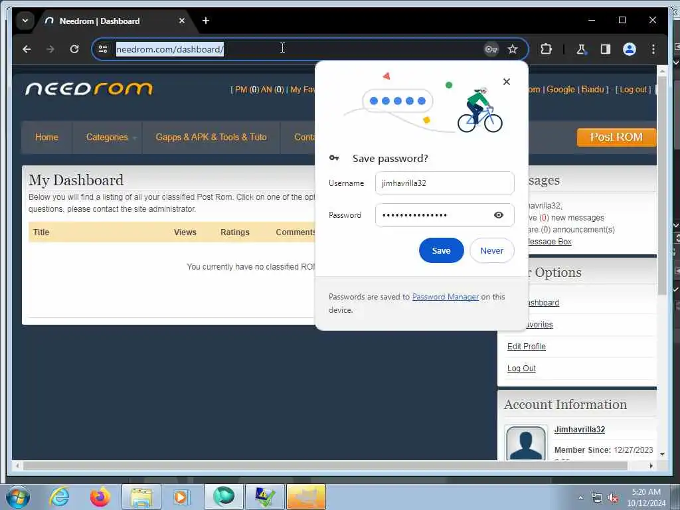The height and width of the screenshot is (510, 680).
Task: Open the Password Manager link
Action: (446, 297)
